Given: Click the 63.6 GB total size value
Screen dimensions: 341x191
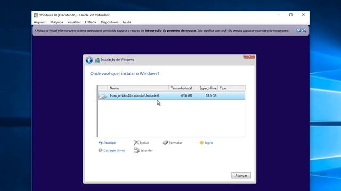Looking at the screenshot, I should [186, 95].
